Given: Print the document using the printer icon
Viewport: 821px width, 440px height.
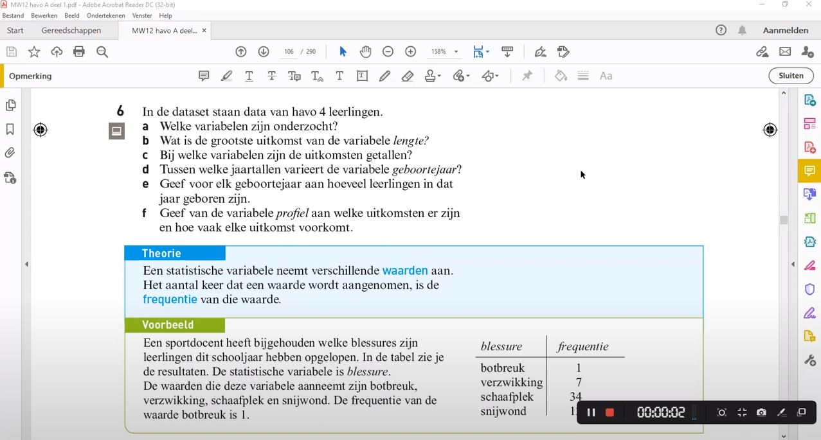Looking at the screenshot, I should click(79, 52).
